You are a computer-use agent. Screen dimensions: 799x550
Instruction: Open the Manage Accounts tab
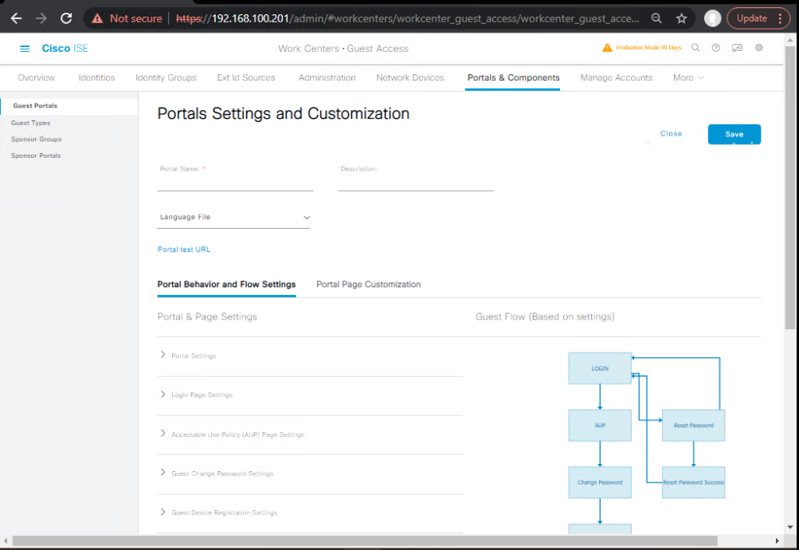616,77
